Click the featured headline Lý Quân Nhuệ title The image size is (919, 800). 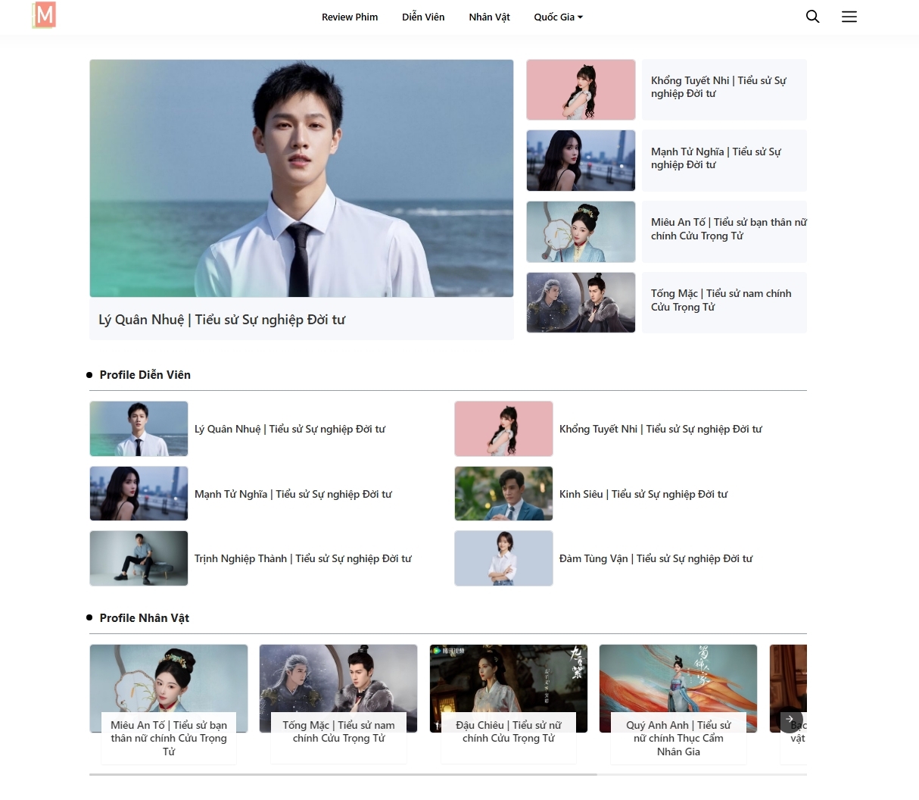pyautogui.click(x=222, y=320)
